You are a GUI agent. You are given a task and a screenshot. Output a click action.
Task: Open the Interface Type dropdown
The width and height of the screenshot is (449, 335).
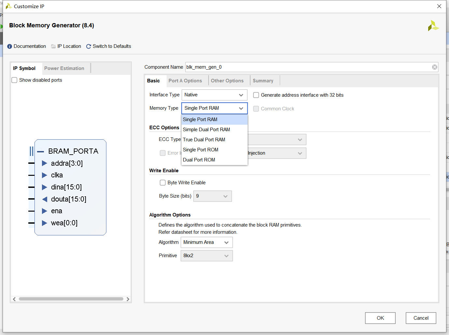(x=214, y=95)
